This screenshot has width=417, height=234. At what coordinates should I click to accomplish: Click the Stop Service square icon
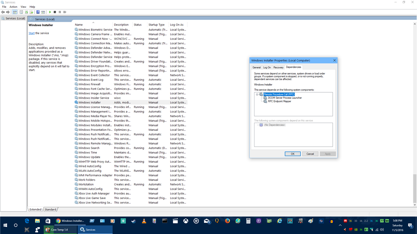coord(55,12)
